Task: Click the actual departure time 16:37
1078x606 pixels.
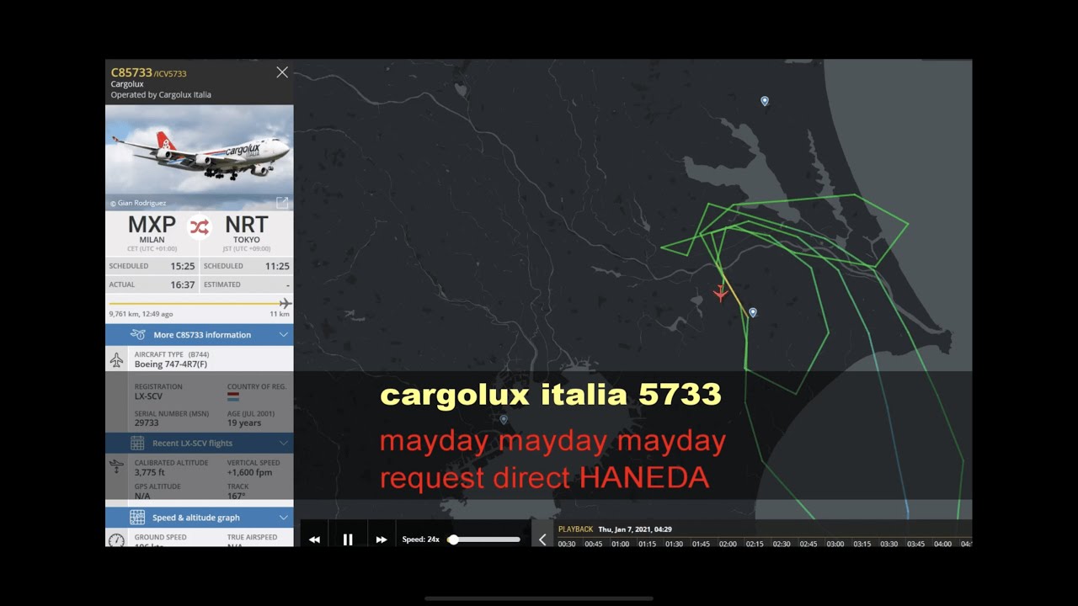Action: click(x=183, y=284)
